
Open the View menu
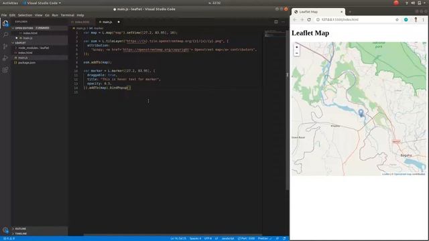38,15
